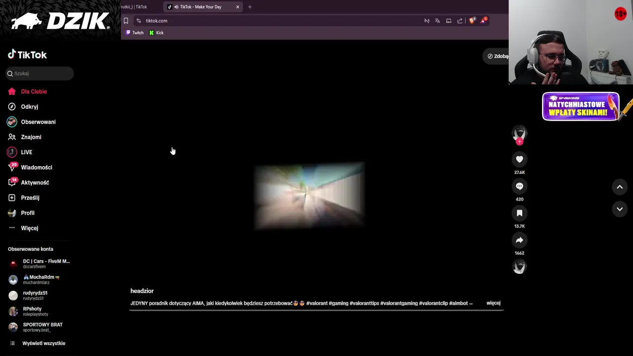Share the video via arrow icon
The image size is (633, 356).
click(519, 240)
